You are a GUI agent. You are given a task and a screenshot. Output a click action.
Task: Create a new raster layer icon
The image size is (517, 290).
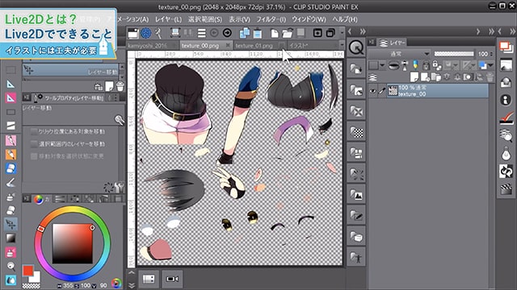click(x=414, y=77)
